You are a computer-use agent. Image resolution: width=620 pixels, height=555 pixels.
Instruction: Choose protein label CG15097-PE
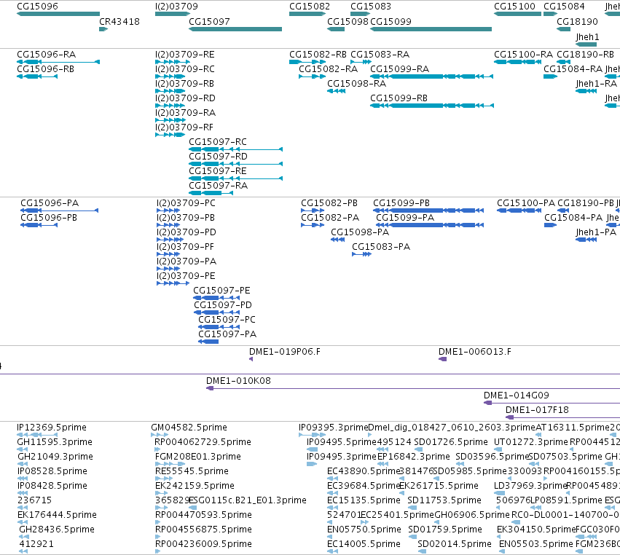click(x=221, y=291)
